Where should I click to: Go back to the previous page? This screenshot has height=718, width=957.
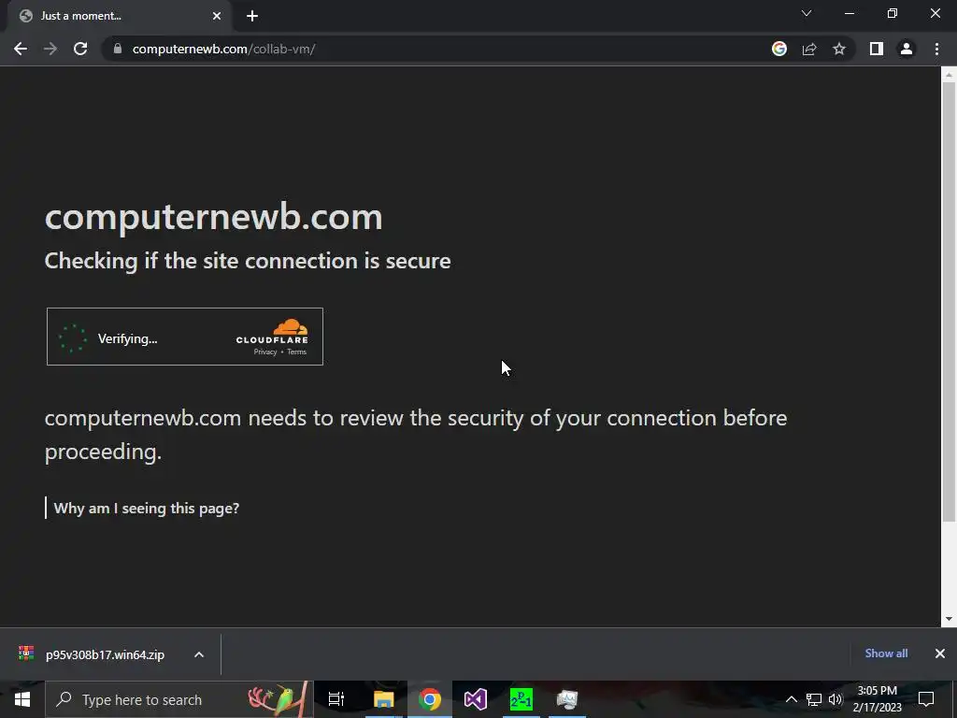pyautogui.click(x=21, y=49)
